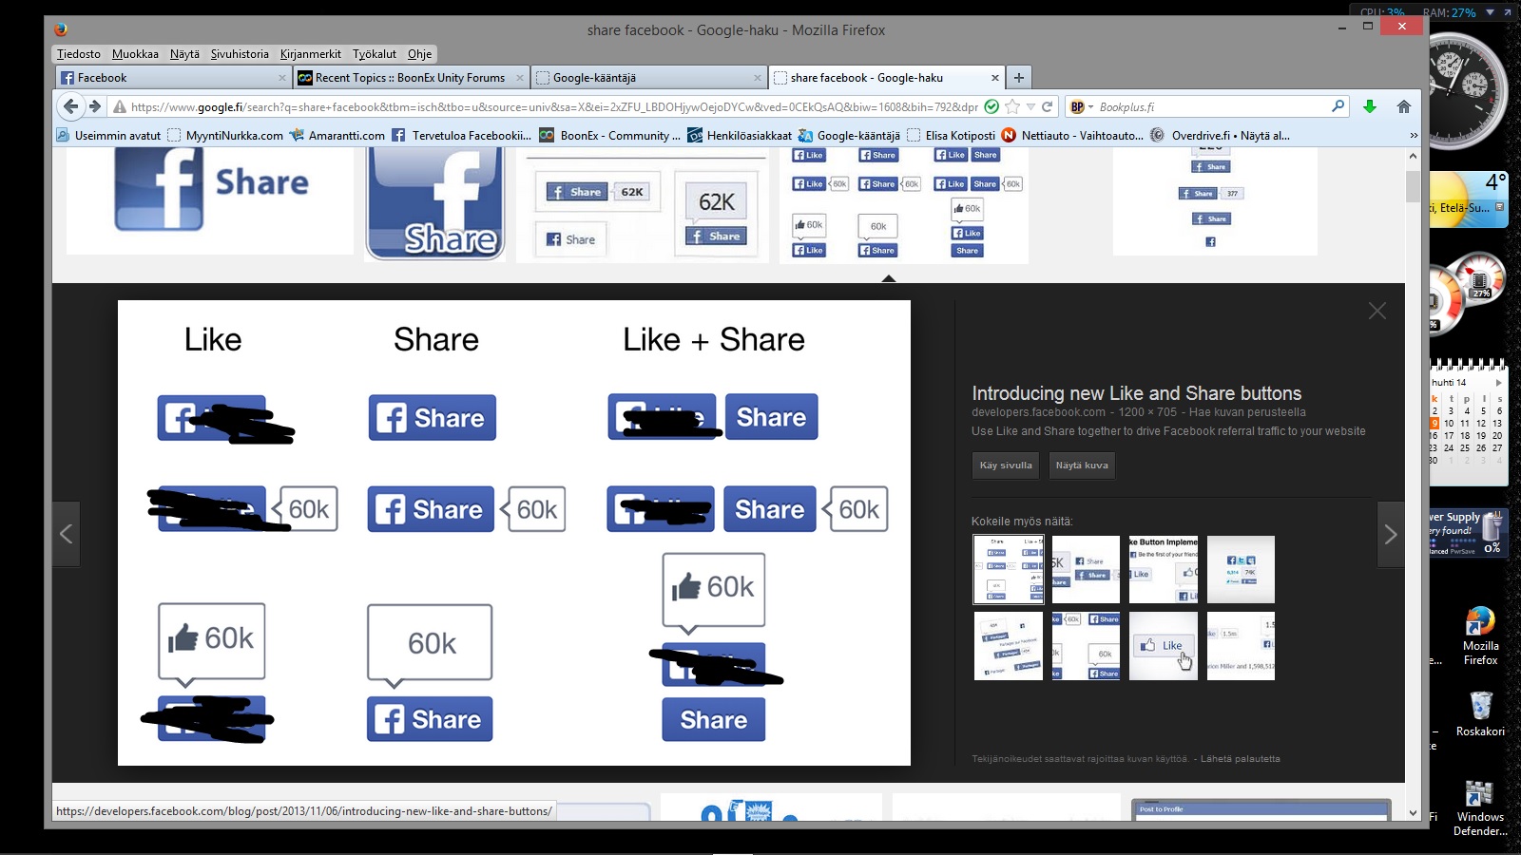This screenshot has height=855, width=1521.
Task: Open the Tervetuloa Facebookii bookmark
Action: point(461,135)
